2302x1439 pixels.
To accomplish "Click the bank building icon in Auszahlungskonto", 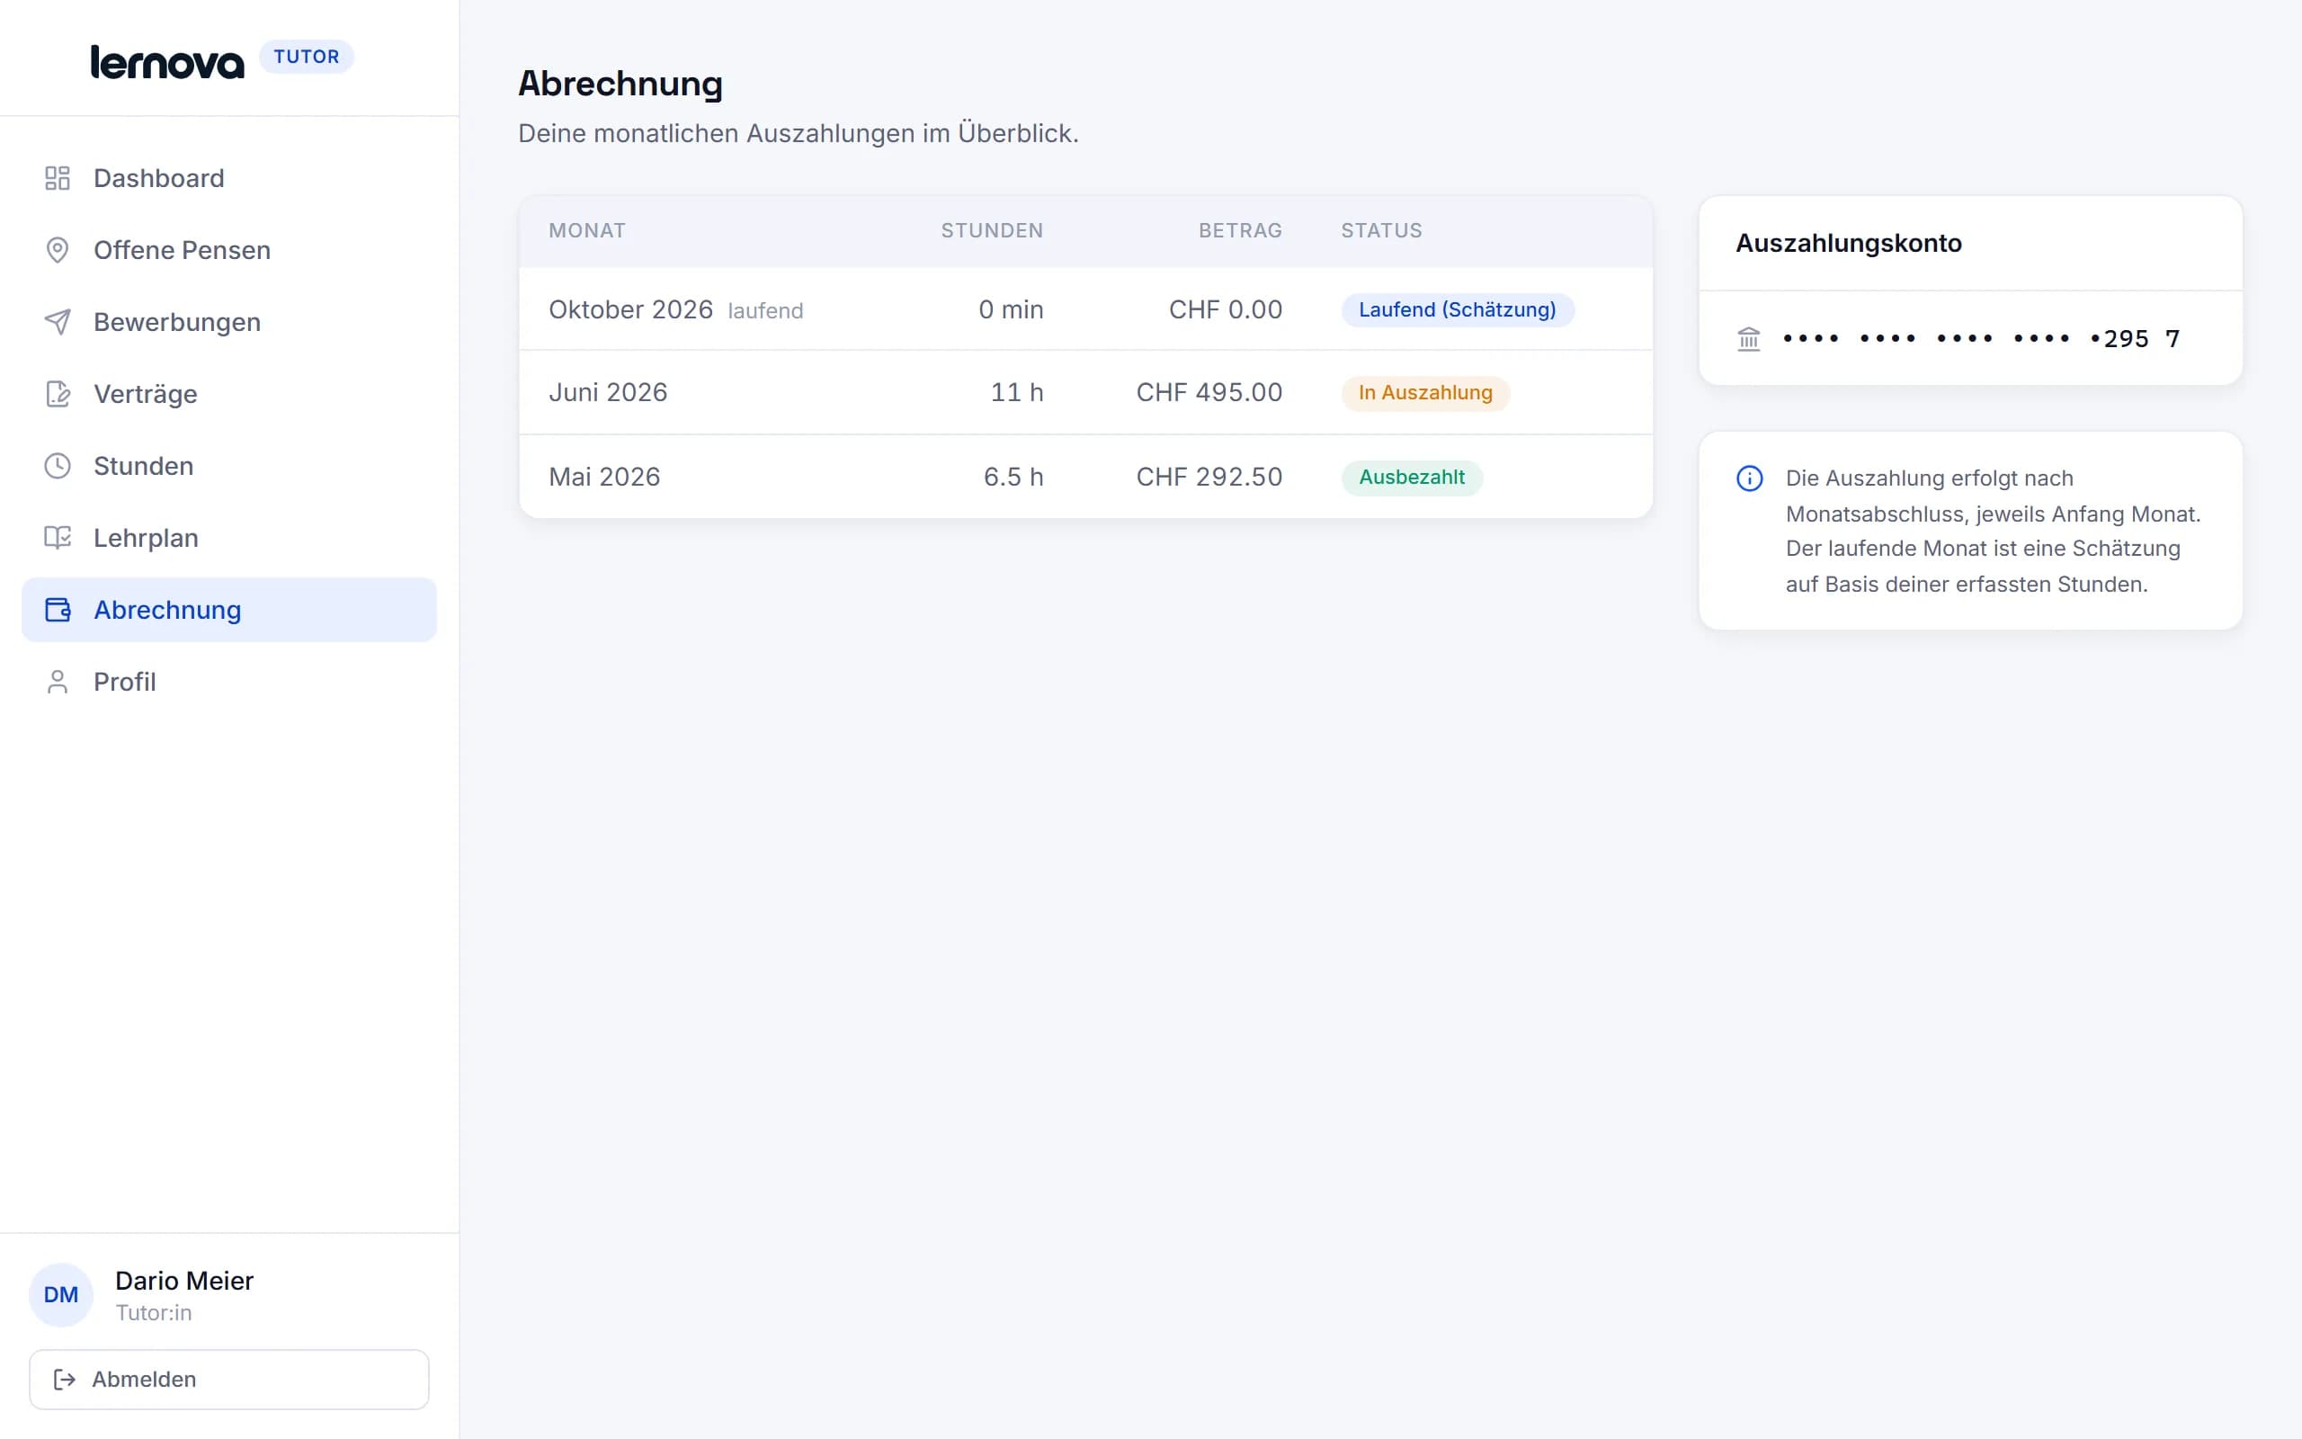I will pos(1748,339).
